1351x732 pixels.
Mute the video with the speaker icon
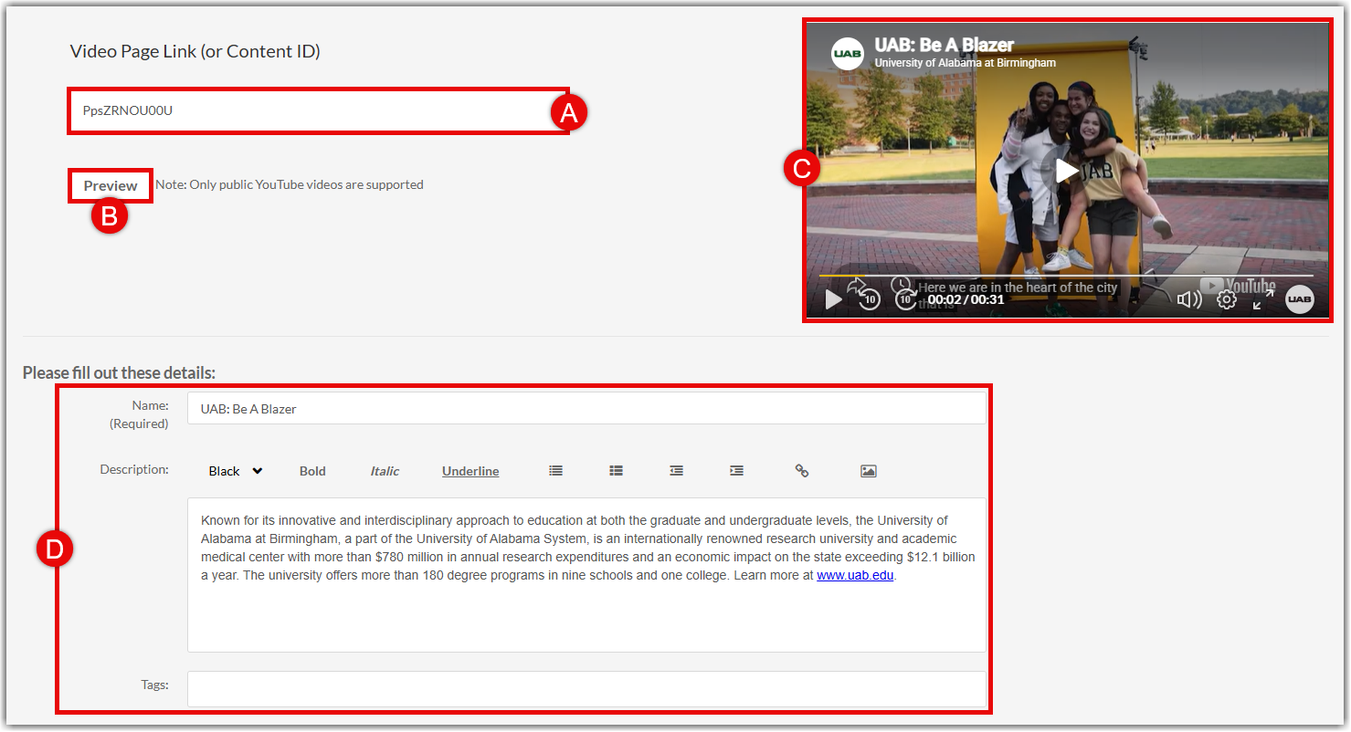[1188, 299]
